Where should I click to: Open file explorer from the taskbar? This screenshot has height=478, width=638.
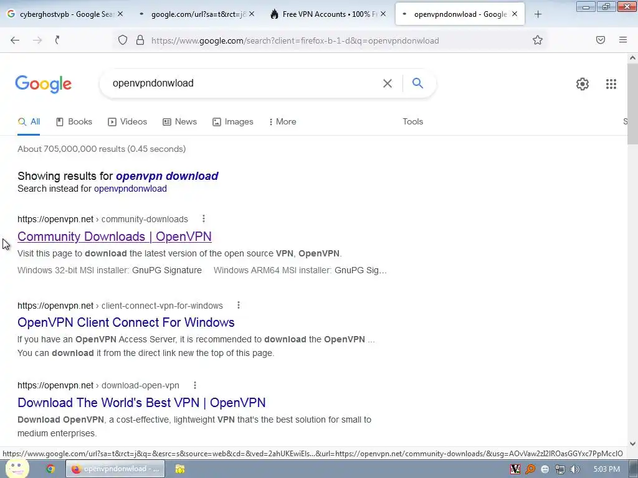click(179, 469)
